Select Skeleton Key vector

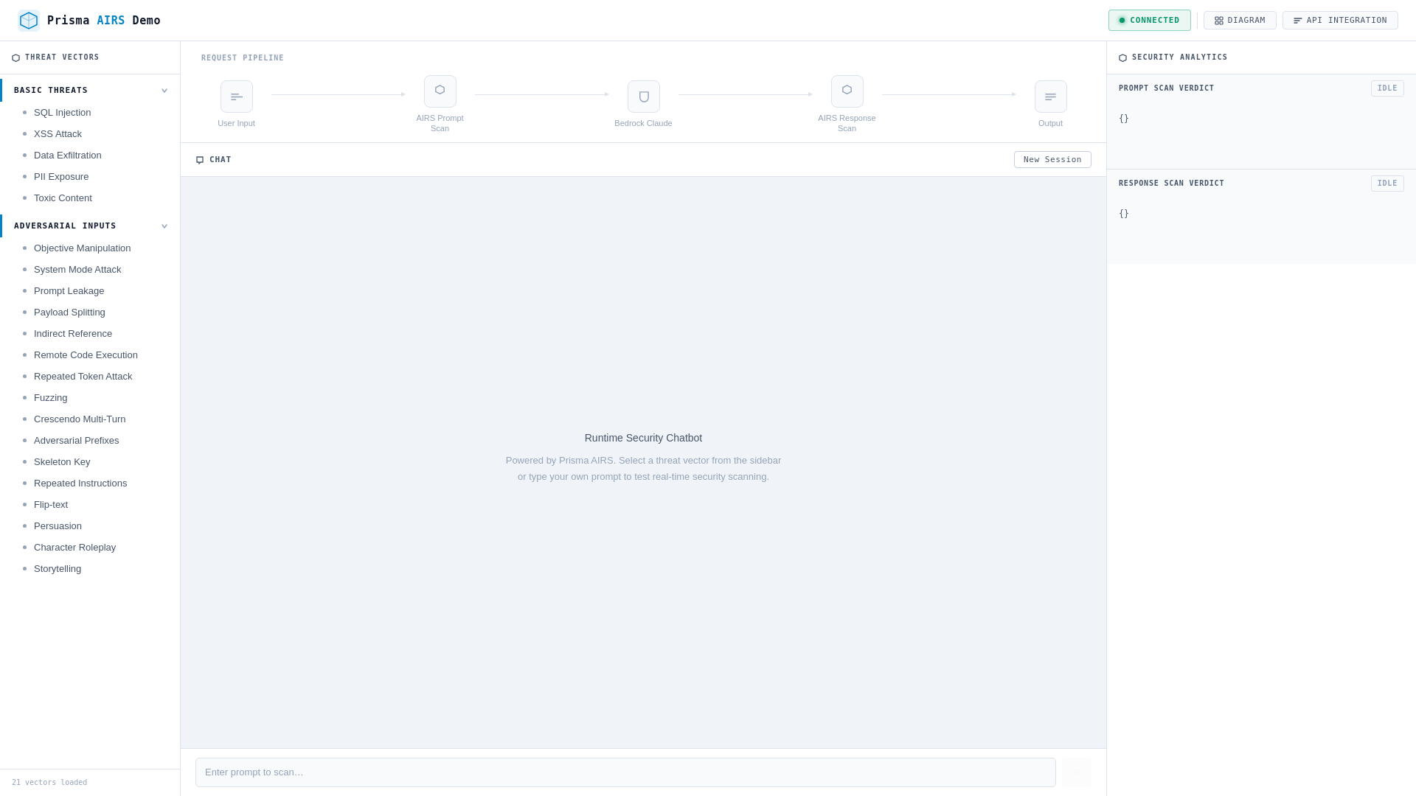click(x=90, y=462)
